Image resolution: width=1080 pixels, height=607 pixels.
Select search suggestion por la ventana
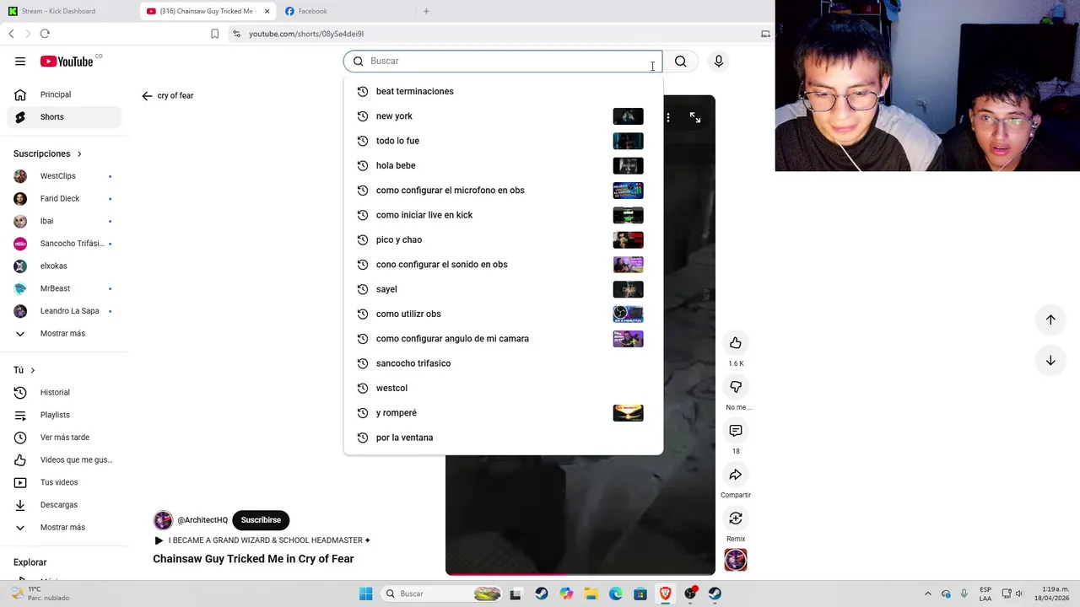pos(503,438)
